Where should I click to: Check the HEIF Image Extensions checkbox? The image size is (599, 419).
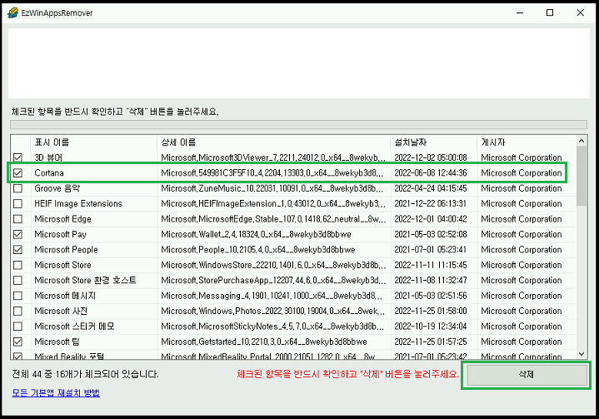pos(17,203)
